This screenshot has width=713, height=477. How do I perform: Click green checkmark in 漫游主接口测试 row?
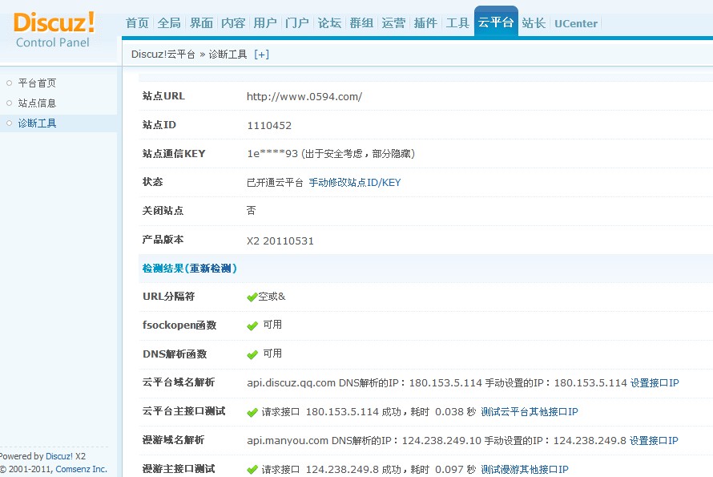tap(252, 470)
